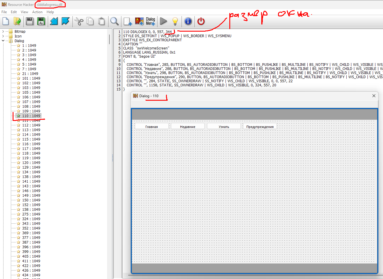Open the View menu
The image size is (383, 279).
pos(24,12)
